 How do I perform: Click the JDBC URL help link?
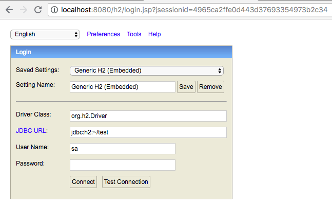coord(31,131)
